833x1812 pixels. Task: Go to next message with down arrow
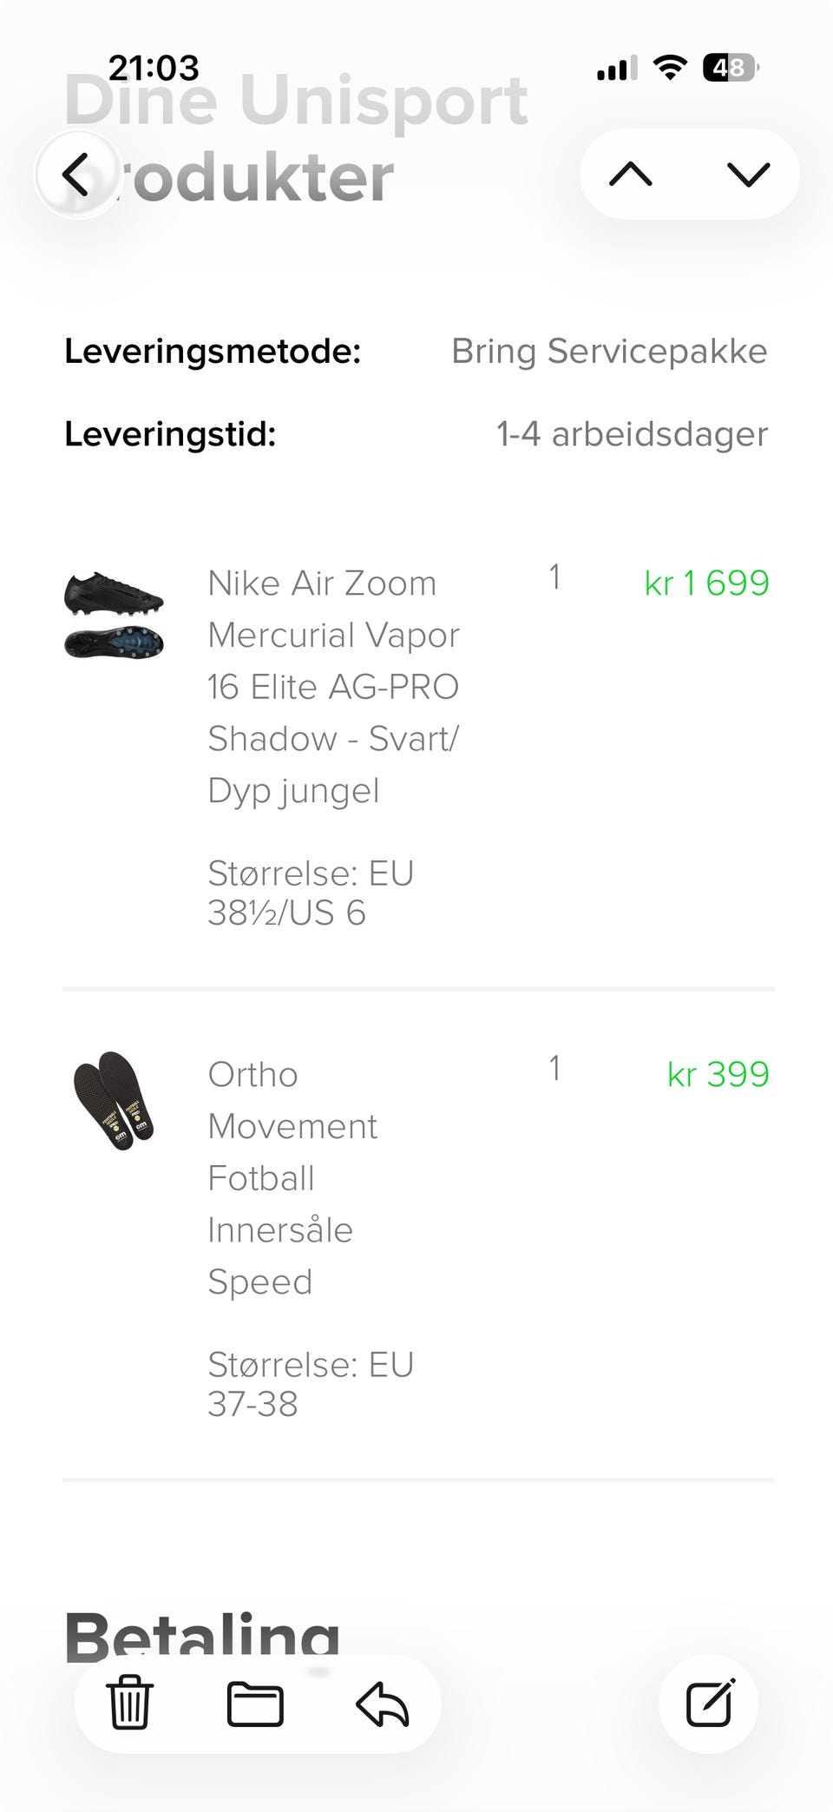pyautogui.click(x=748, y=175)
